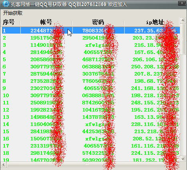Click password starting 406557 in row 9

pos(98,88)
